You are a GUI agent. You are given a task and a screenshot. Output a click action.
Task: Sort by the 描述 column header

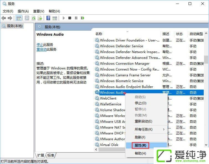pos(166,34)
